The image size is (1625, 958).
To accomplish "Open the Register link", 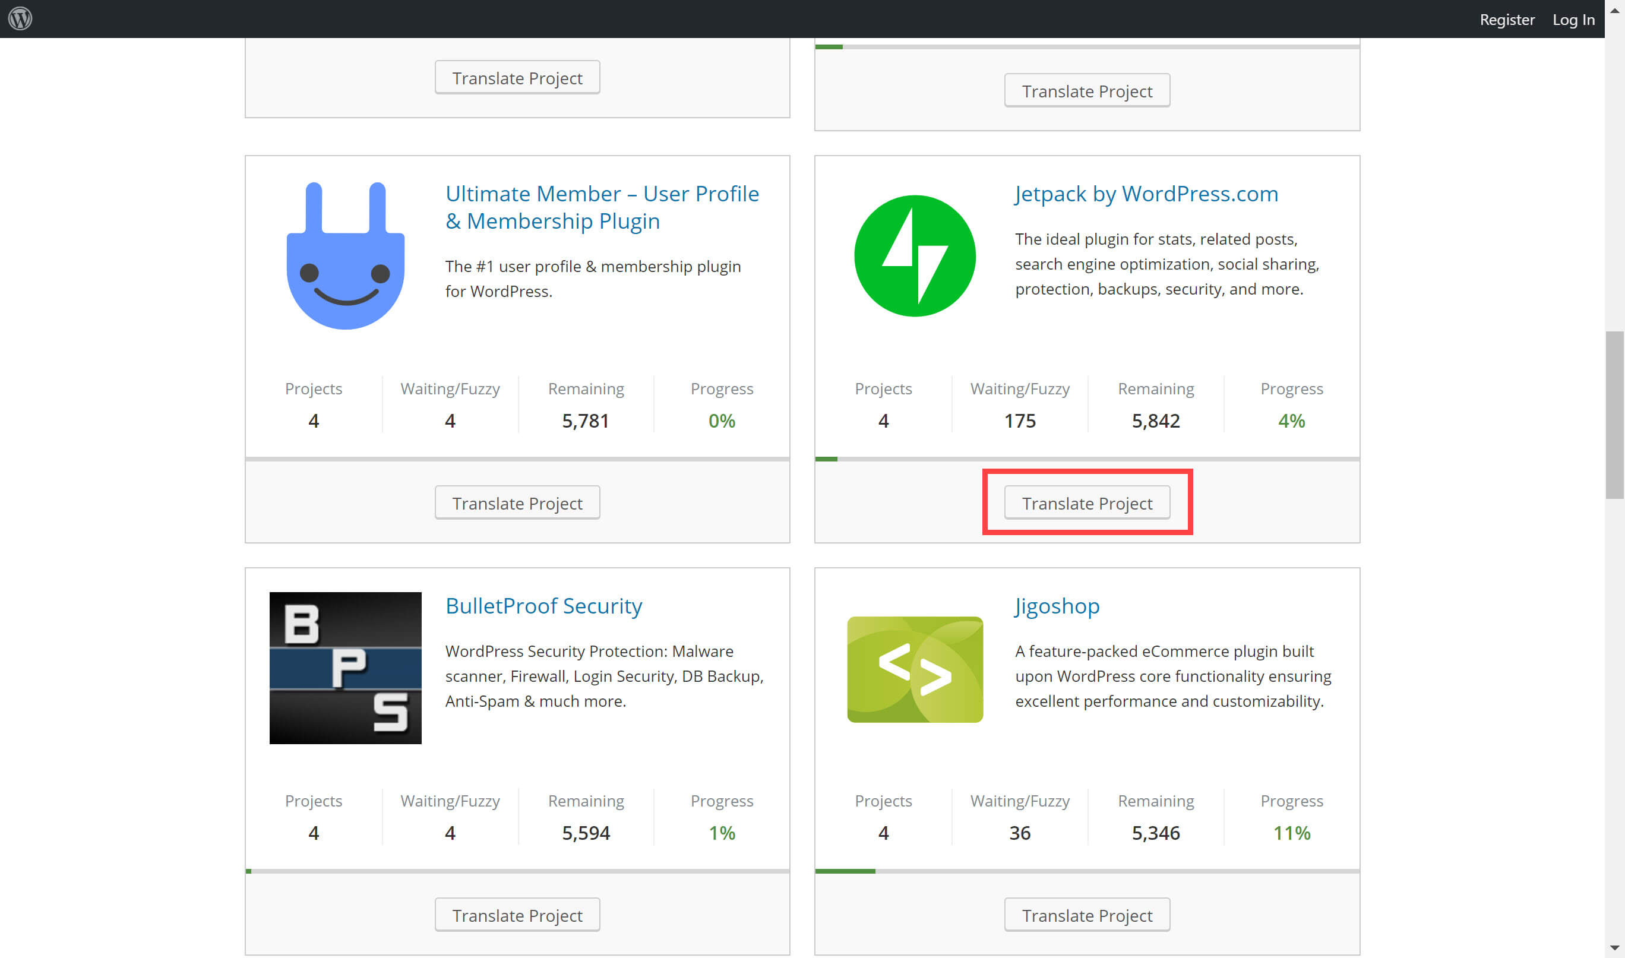I will [x=1507, y=20].
